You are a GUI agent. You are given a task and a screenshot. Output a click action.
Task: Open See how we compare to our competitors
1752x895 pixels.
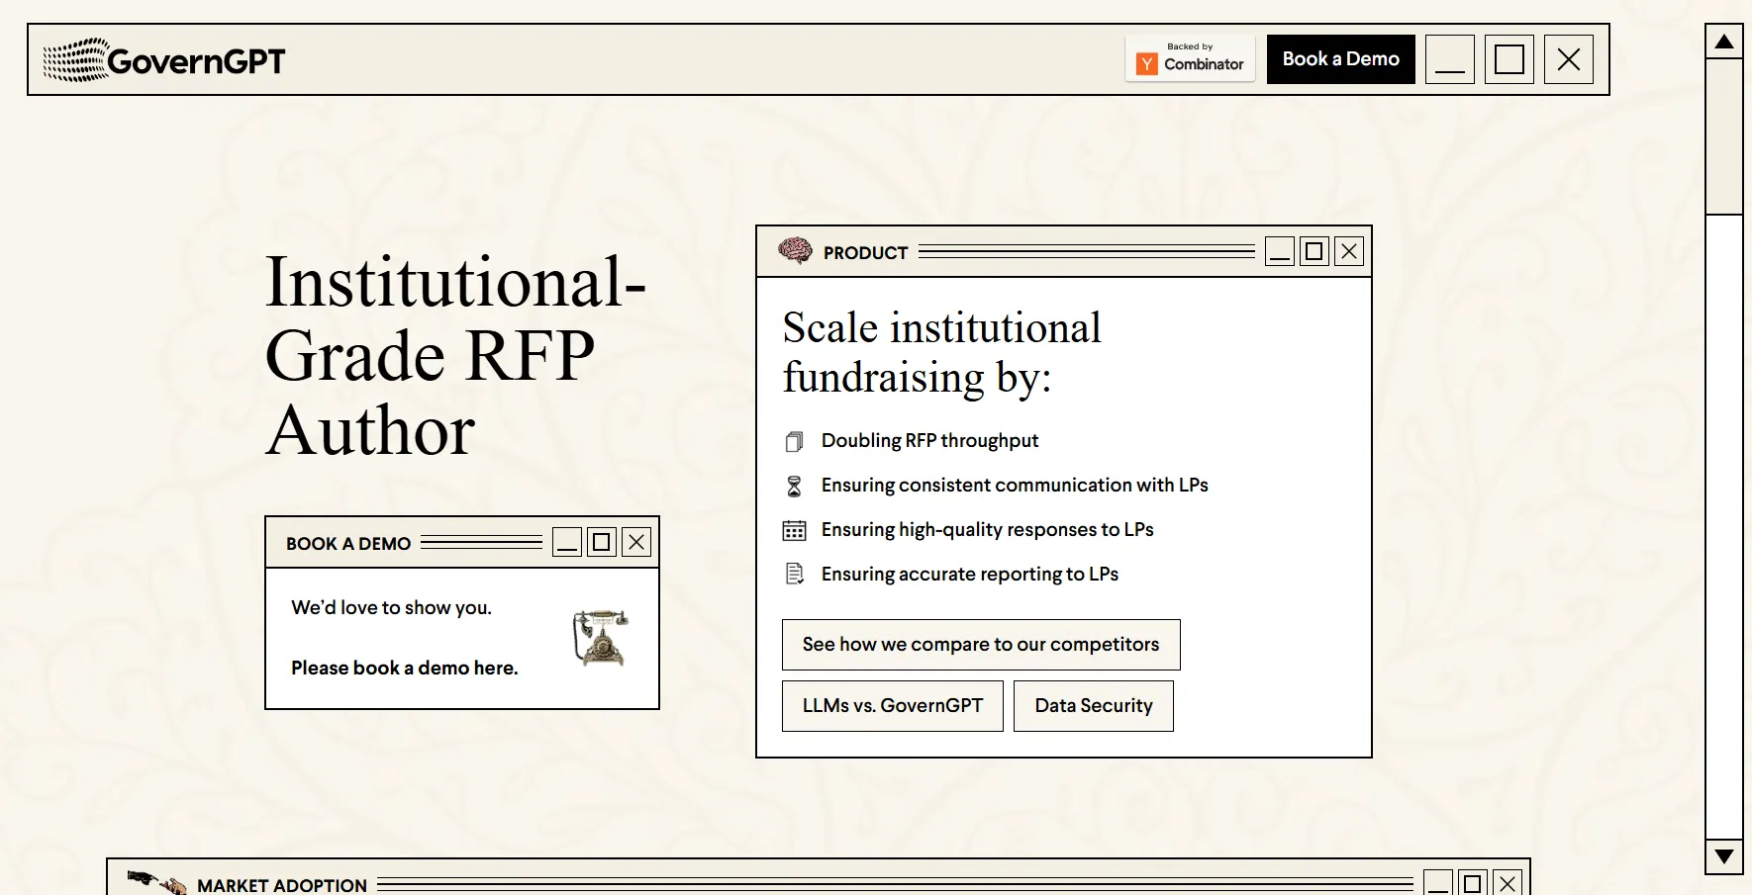pyautogui.click(x=981, y=645)
